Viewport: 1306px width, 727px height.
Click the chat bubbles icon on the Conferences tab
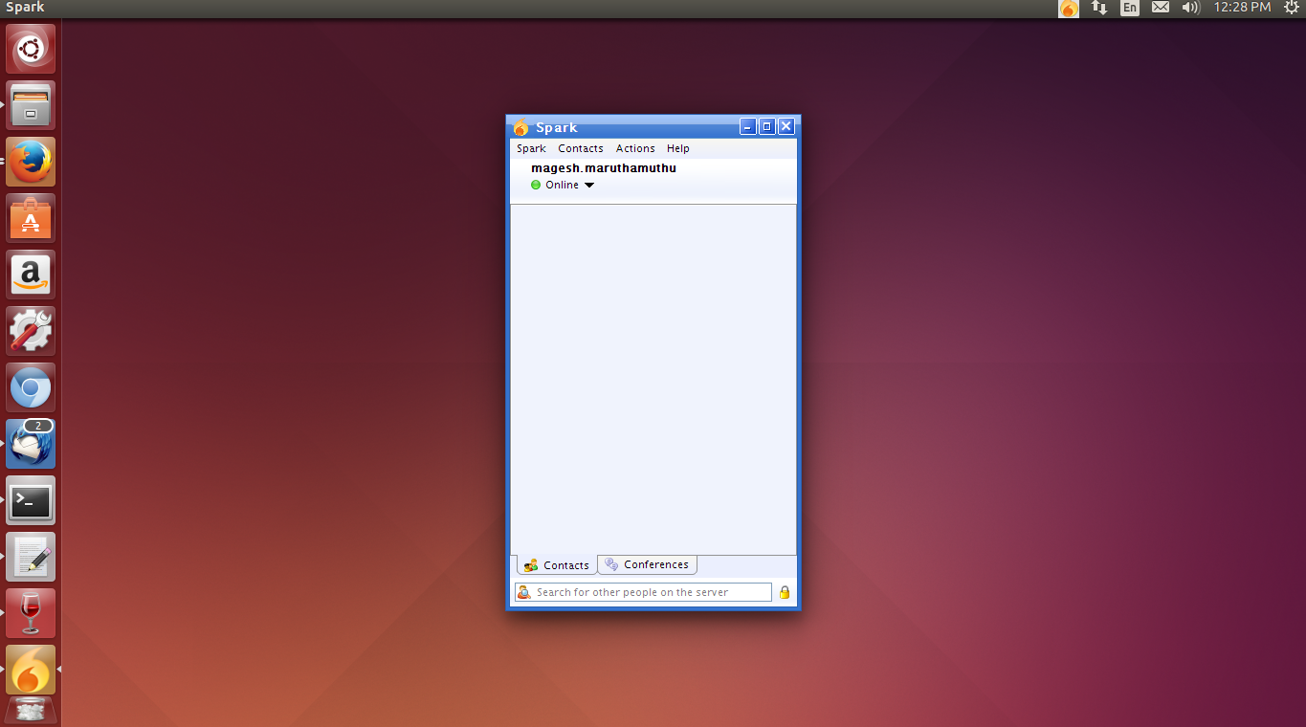coord(612,564)
